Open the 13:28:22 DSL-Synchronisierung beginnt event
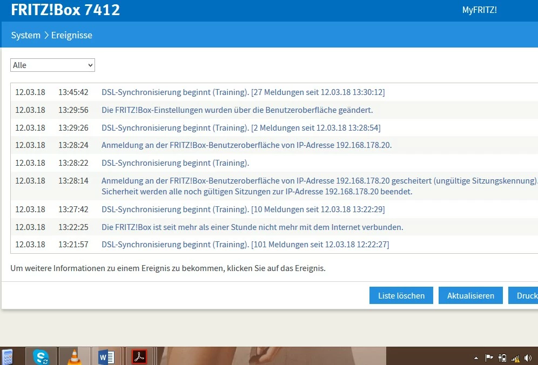This screenshot has width=538, height=365. 176,163
